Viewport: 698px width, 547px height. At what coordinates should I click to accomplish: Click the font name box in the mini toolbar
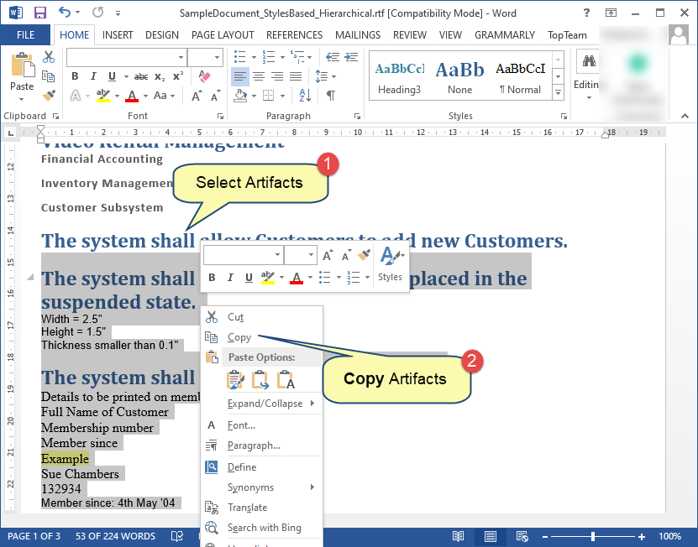click(243, 255)
